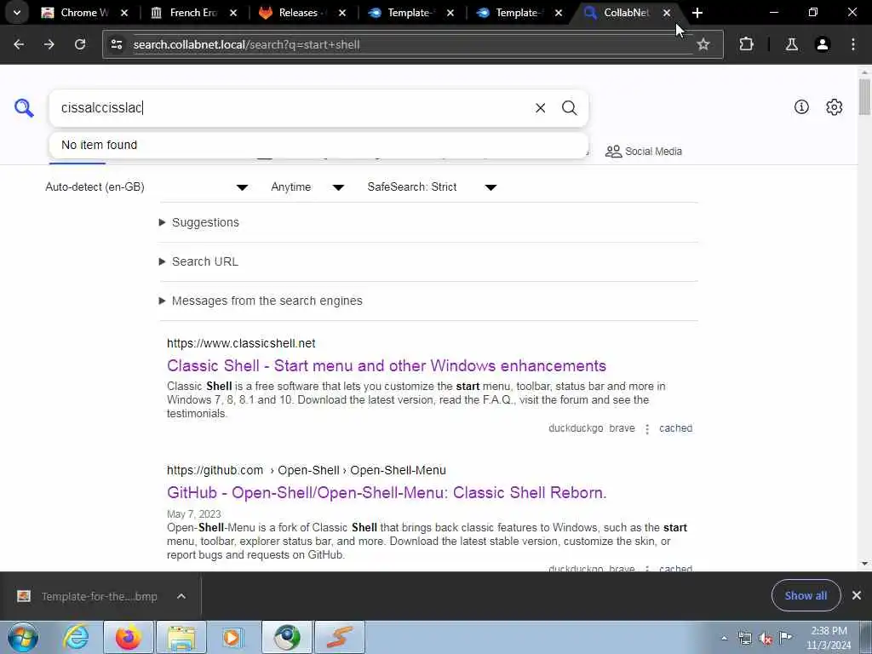872x654 pixels.
Task: Open the Chrome profile avatar
Action: tap(822, 44)
